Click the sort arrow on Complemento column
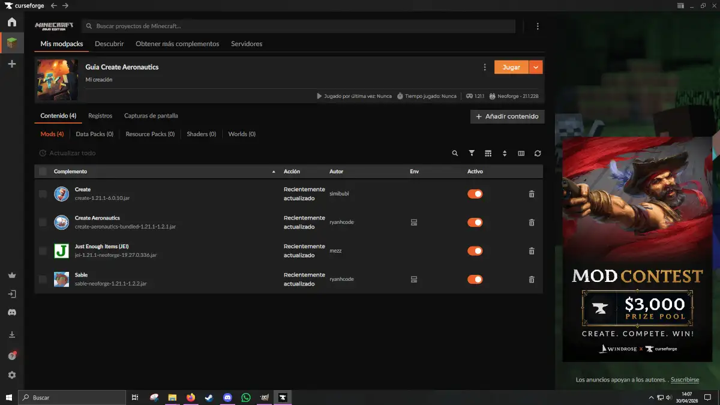This screenshot has width=720, height=405. 274,171
